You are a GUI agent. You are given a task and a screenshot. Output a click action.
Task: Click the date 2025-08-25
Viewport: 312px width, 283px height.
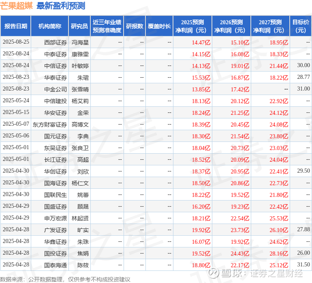(16, 42)
